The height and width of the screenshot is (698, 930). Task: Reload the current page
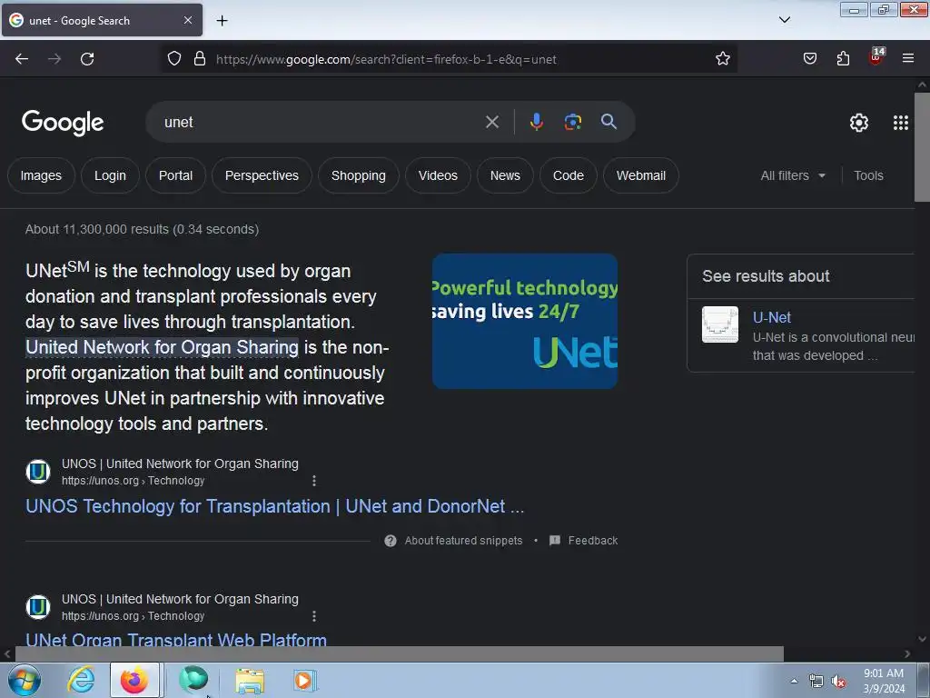(87, 59)
